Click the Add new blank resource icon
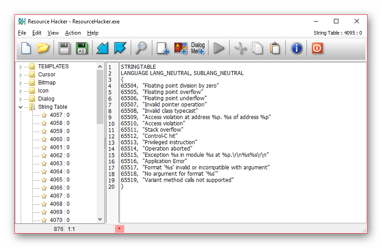The height and width of the screenshot is (248, 382). point(163,48)
